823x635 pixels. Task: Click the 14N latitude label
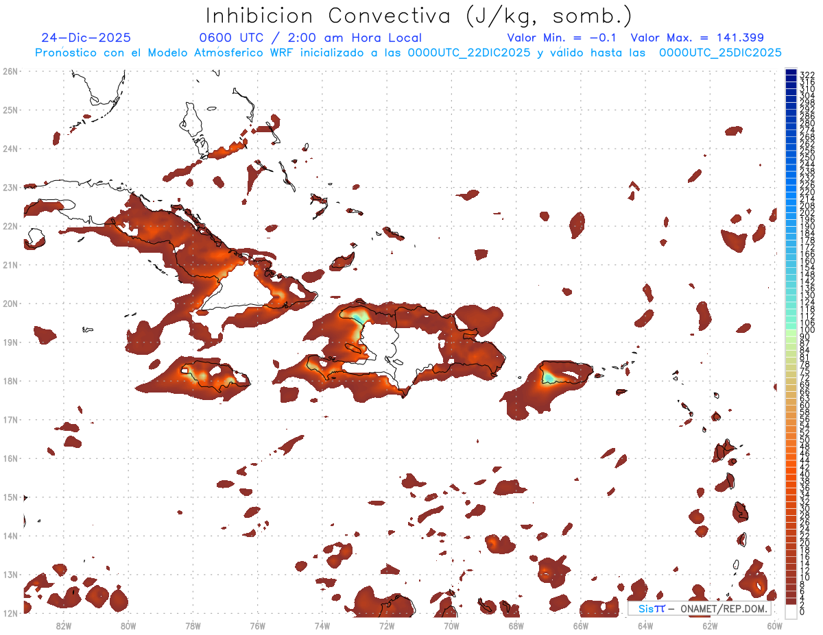coord(10,536)
